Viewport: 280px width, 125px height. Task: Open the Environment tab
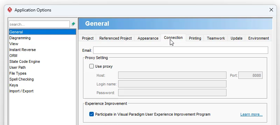point(258,38)
